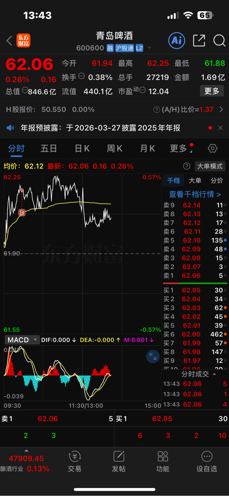Tap the help icon beside (A/H)比价
This screenshot has width=229, height=496.
pos(157,110)
